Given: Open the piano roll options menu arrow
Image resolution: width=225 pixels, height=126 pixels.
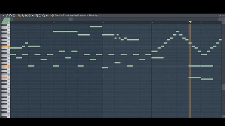Looking at the screenshot, I should (4, 15).
